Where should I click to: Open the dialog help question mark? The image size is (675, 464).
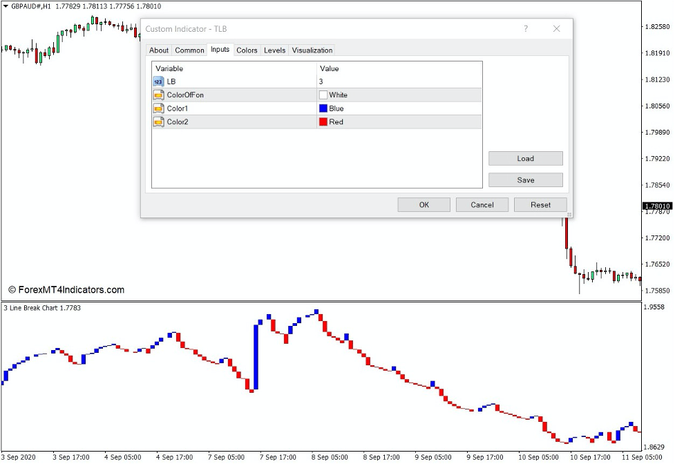pyautogui.click(x=526, y=29)
